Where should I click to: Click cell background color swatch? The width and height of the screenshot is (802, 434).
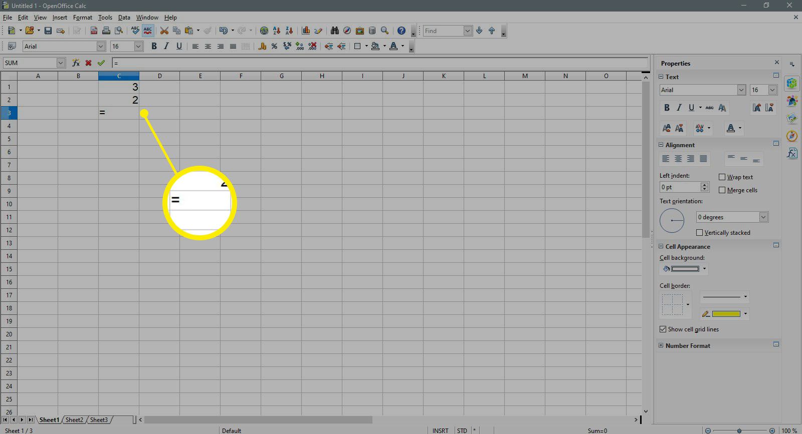coord(685,269)
